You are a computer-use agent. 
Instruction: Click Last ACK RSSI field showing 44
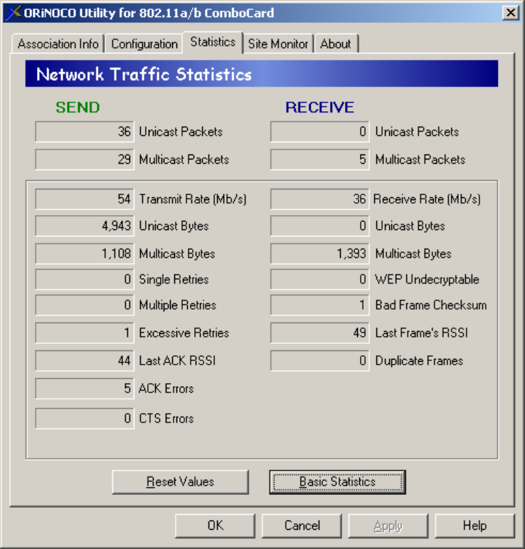(84, 360)
